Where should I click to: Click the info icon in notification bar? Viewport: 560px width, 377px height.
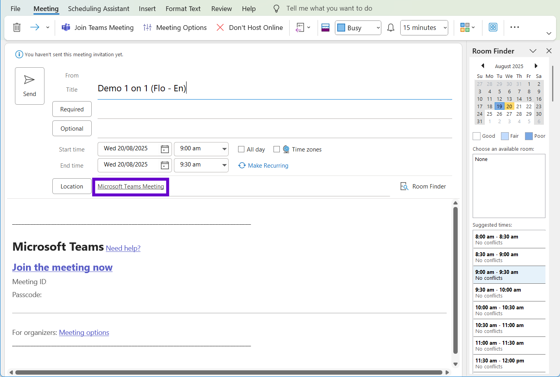coord(19,54)
